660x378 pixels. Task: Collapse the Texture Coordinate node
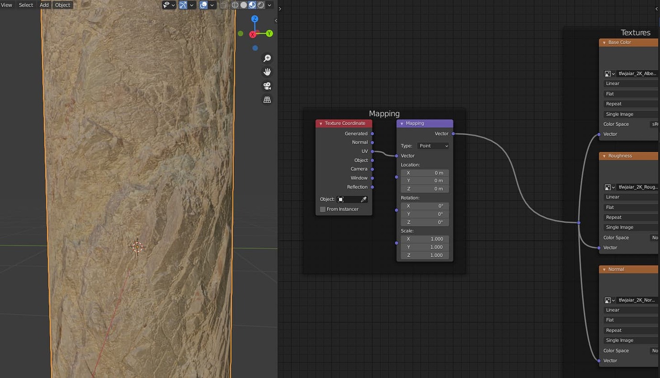coord(320,123)
